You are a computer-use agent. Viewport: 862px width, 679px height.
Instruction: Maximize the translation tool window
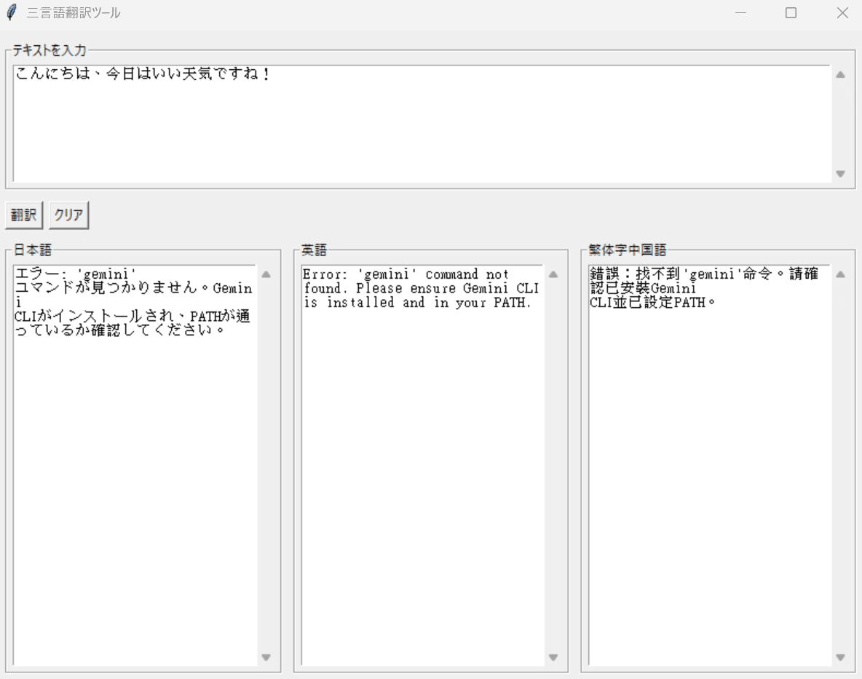(x=791, y=12)
